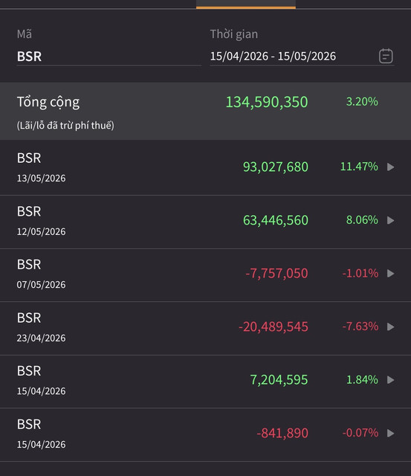Click total profit 134,590,350
411x476 pixels.
tap(267, 102)
